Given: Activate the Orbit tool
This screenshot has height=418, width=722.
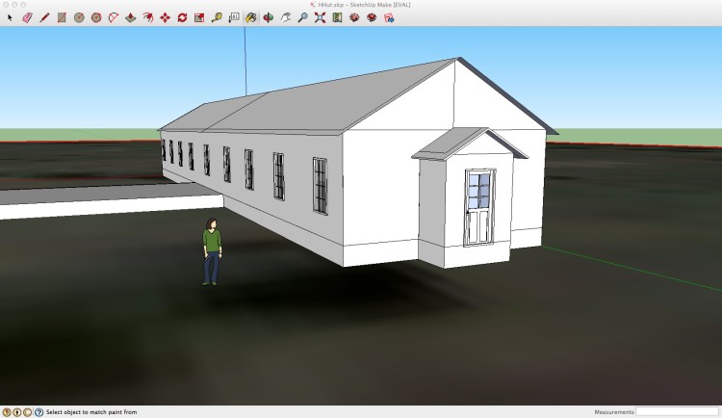Looking at the screenshot, I should point(269,18).
